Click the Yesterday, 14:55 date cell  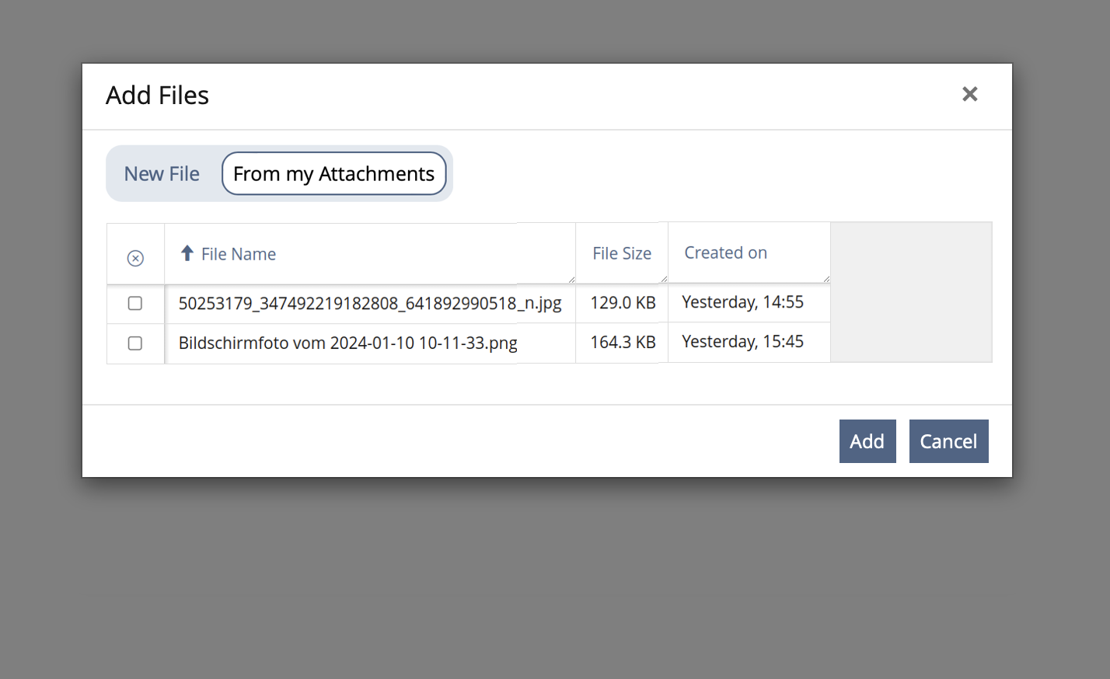coord(742,302)
